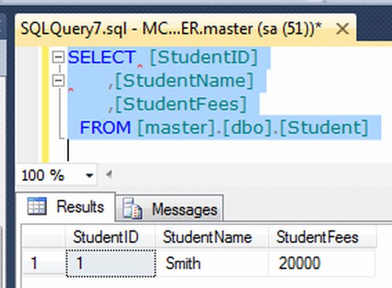Select the empty top-left results grid corner

click(x=44, y=236)
